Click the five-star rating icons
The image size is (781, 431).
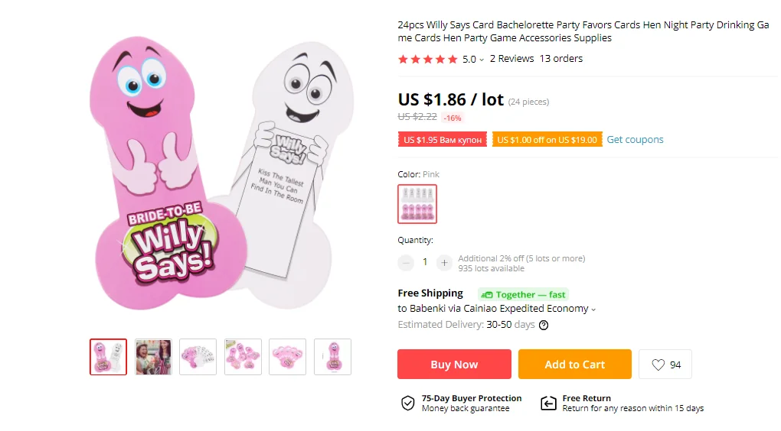tap(427, 59)
